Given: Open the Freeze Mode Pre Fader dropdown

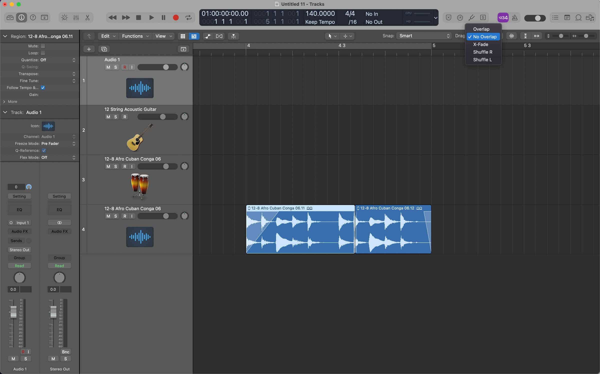Looking at the screenshot, I should (58, 143).
